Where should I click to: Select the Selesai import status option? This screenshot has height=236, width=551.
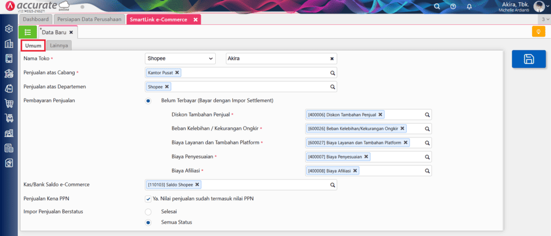(x=148, y=211)
